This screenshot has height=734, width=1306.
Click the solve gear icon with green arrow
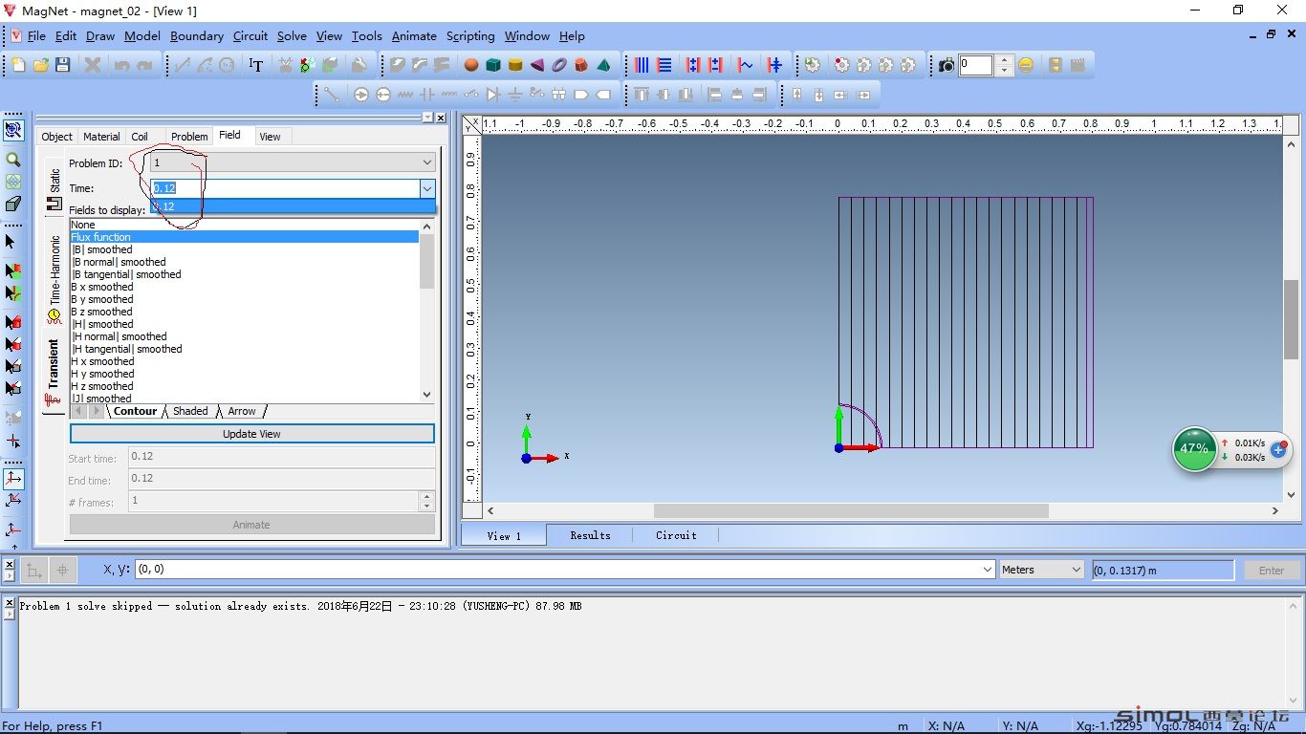click(x=812, y=65)
